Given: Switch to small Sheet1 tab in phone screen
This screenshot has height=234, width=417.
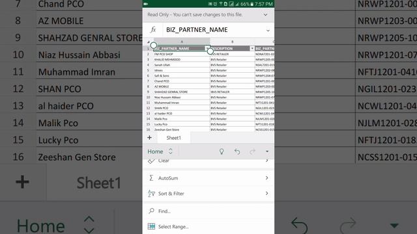Looking at the screenshot, I should [x=173, y=138].
